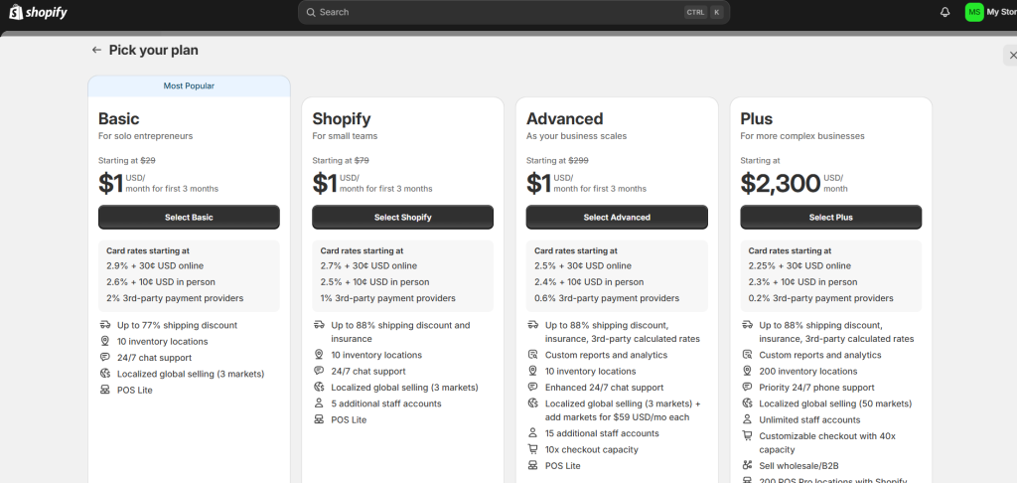
Task: Click the Advanced plan heading
Action: (565, 119)
